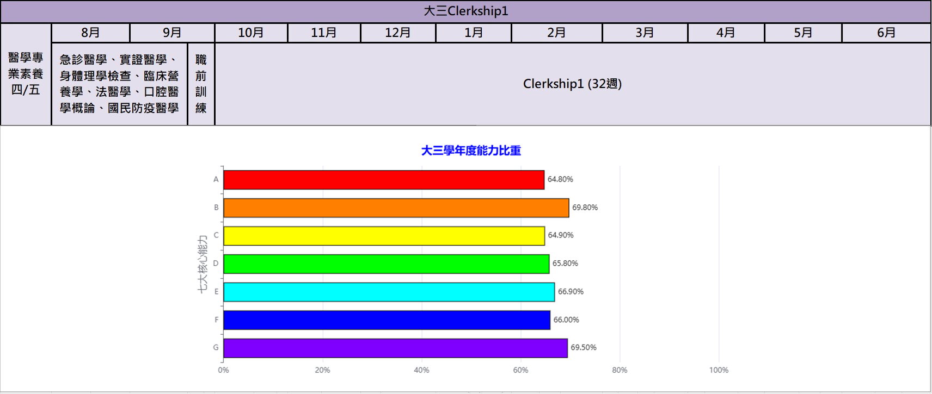
Task: Select the 3月 month column header
Action: click(645, 33)
